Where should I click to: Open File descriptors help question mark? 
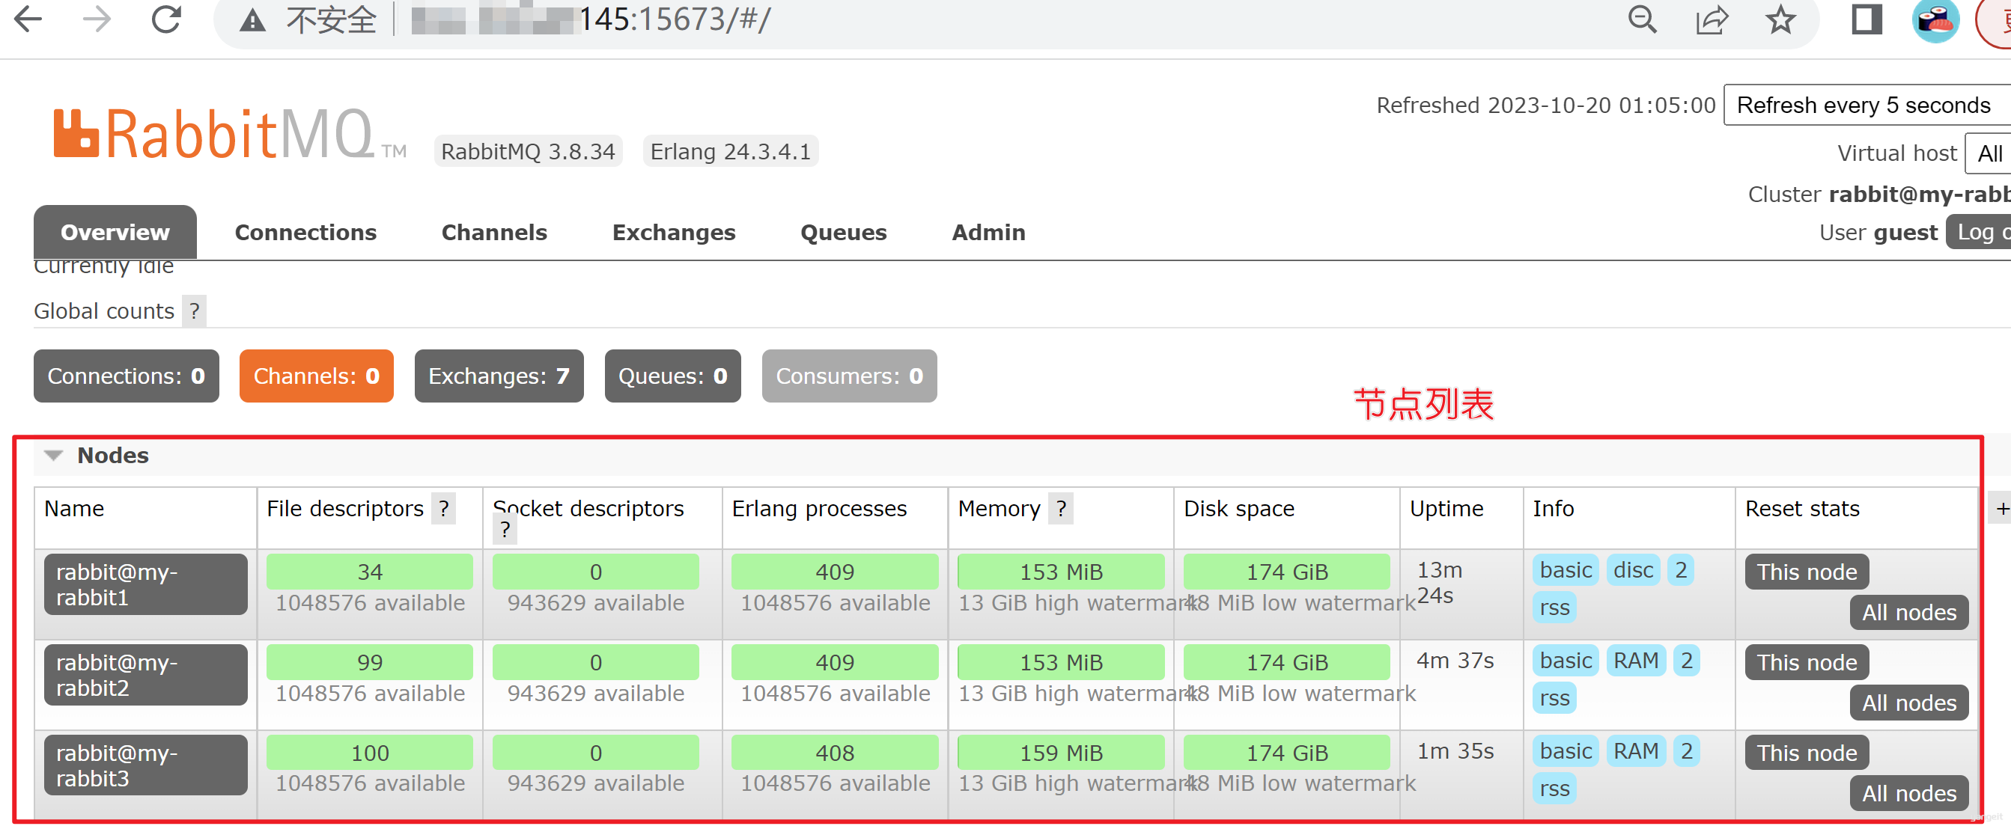443,509
